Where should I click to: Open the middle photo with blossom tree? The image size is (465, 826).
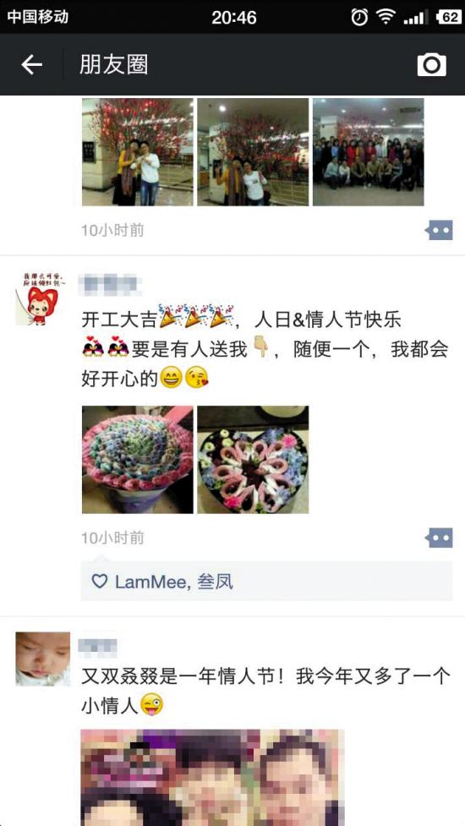click(253, 151)
